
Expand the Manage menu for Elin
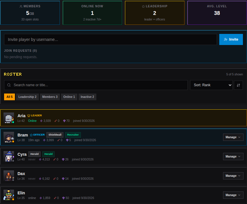[233, 195]
